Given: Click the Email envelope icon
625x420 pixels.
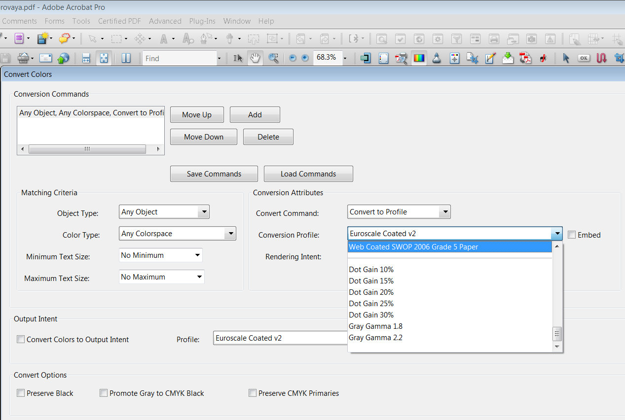Looking at the screenshot, I should [45, 58].
